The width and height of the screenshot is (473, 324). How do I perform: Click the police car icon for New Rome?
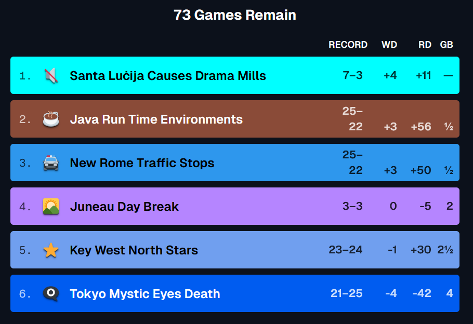point(51,163)
